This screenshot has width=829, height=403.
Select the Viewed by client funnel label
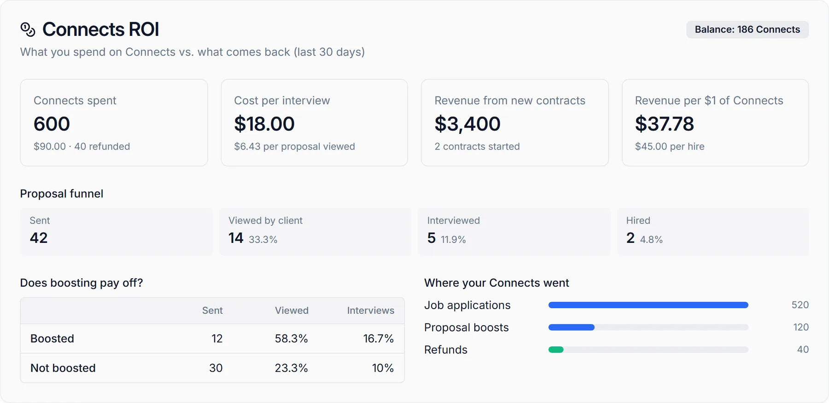click(265, 220)
